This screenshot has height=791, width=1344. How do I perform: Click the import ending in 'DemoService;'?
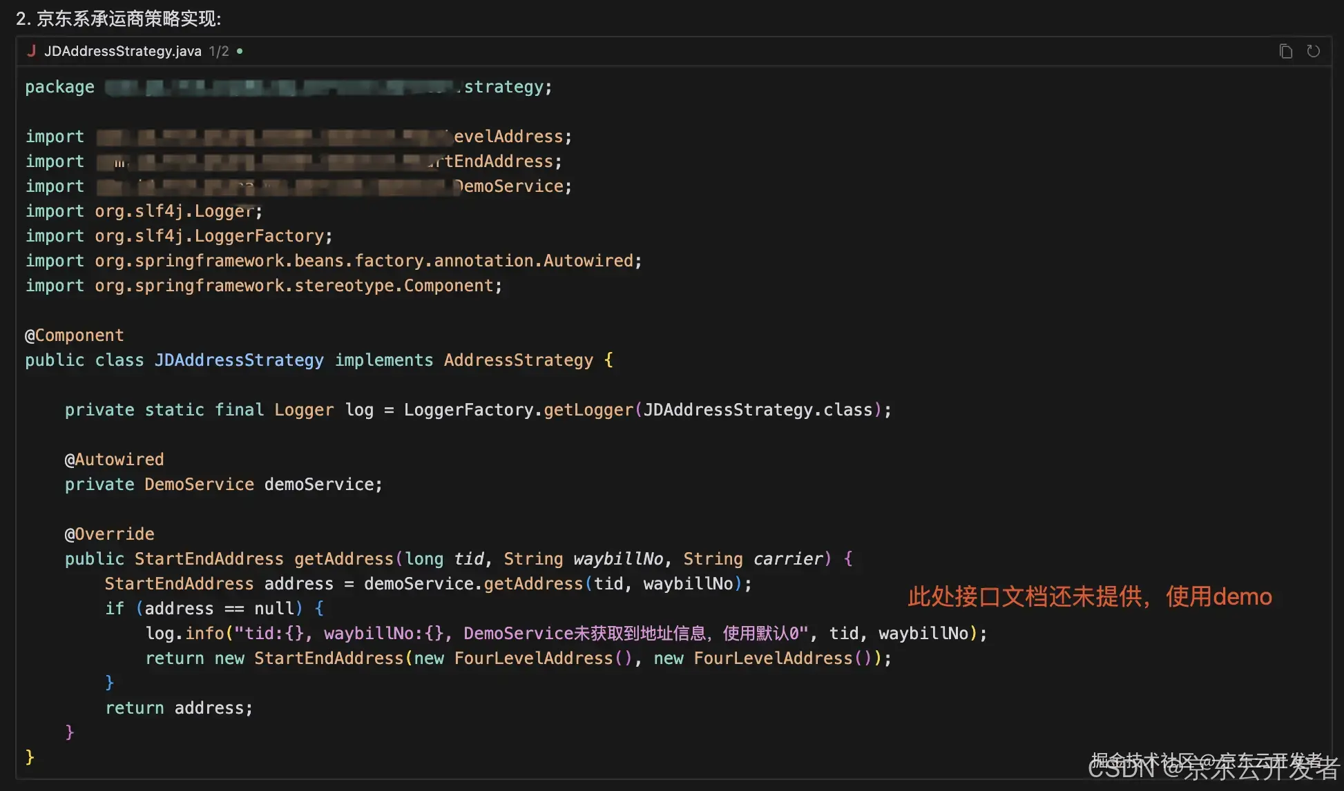[298, 186]
